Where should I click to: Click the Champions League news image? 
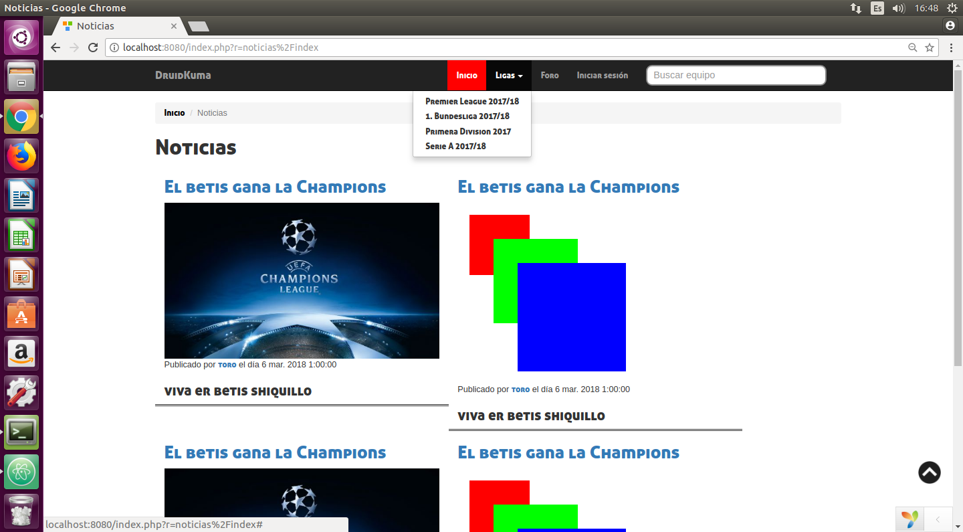[302, 280]
